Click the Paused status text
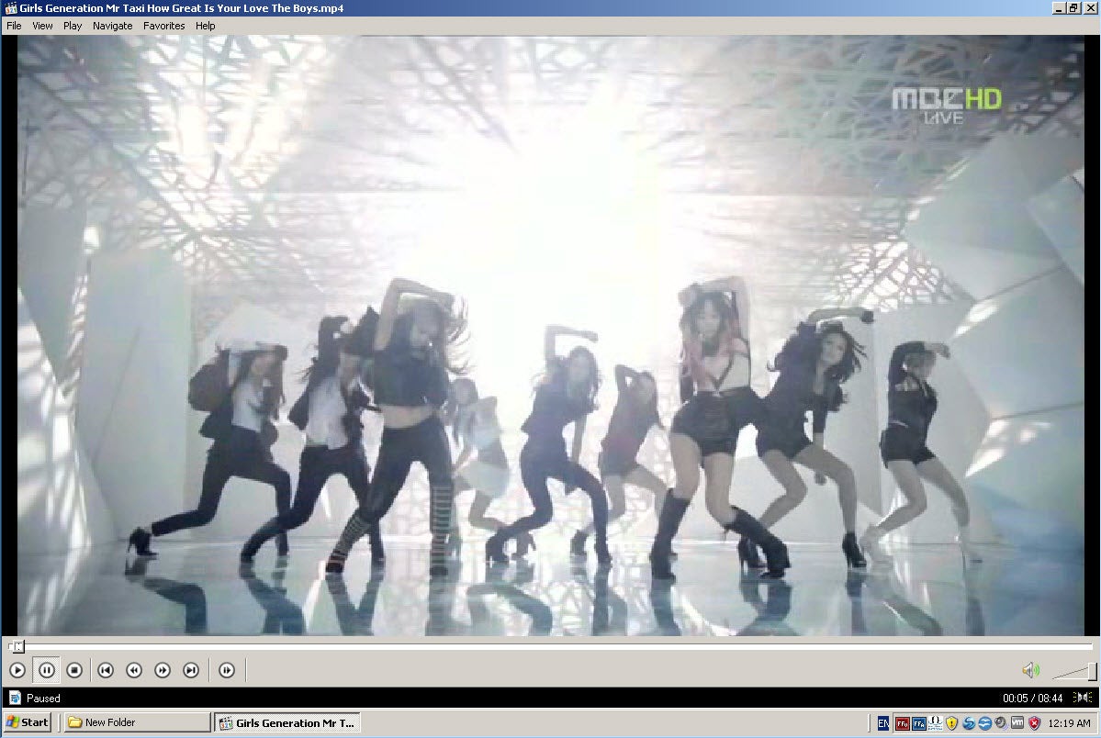 pyautogui.click(x=43, y=698)
